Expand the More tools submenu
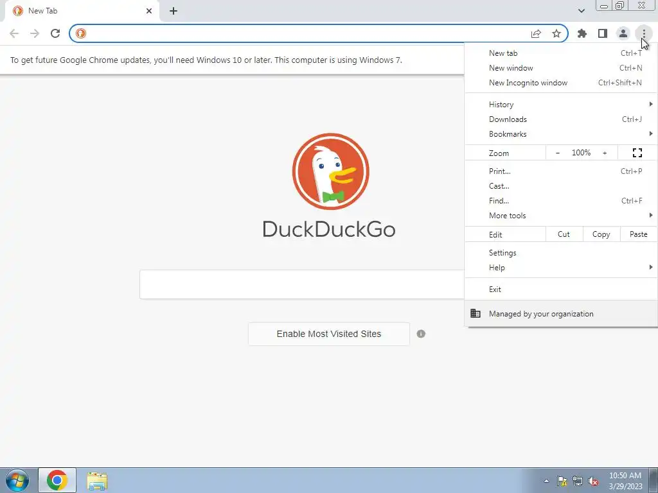This screenshot has height=493, width=658. [561, 216]
